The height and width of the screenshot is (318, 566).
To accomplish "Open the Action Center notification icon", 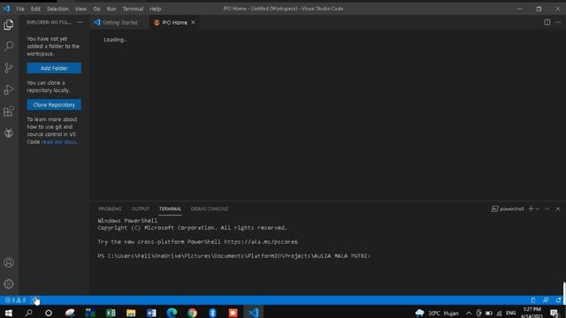I will click(555, 313).
